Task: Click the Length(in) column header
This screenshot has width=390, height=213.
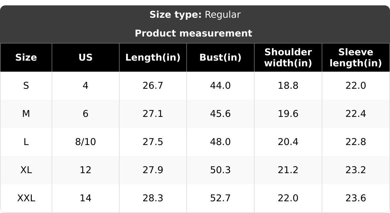Action: (153, 58)
